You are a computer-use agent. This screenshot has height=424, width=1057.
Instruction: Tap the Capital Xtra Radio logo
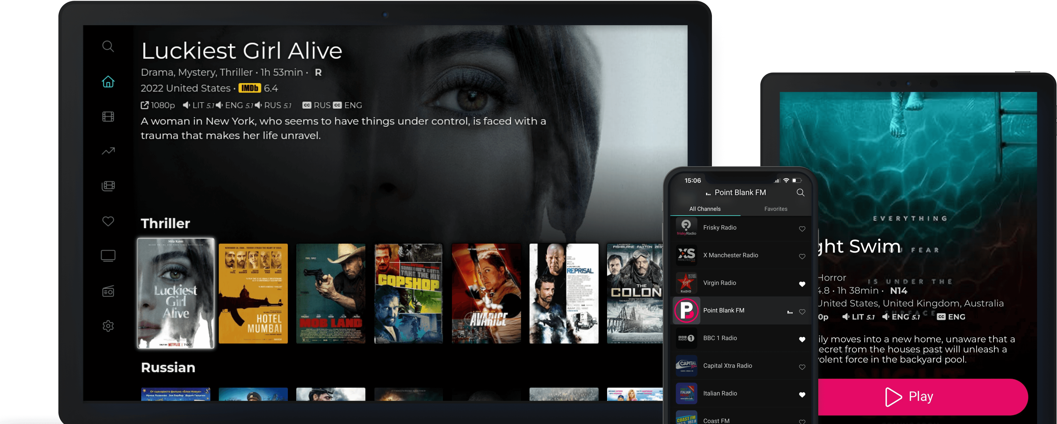(x=687, y=366)
